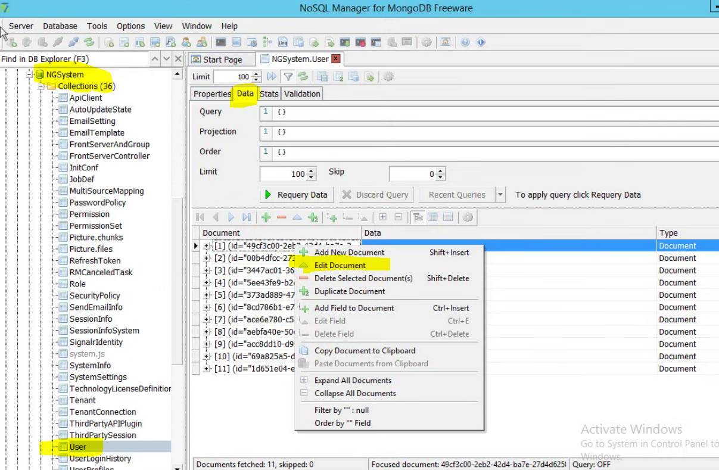Image resolution: width=719 pixels, height=470 pixels.
Task: Click Collapse All Documents toolbar icon
Action: tap(399, 217)
